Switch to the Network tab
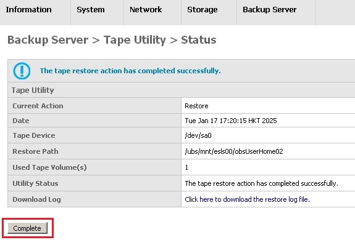This screenshot has height=240, width=355. (146, 10)
